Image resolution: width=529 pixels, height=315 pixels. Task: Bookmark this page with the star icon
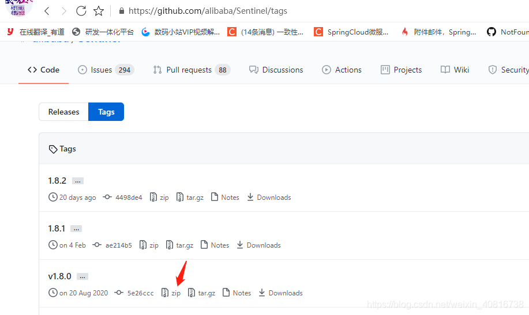coord(99,11)
